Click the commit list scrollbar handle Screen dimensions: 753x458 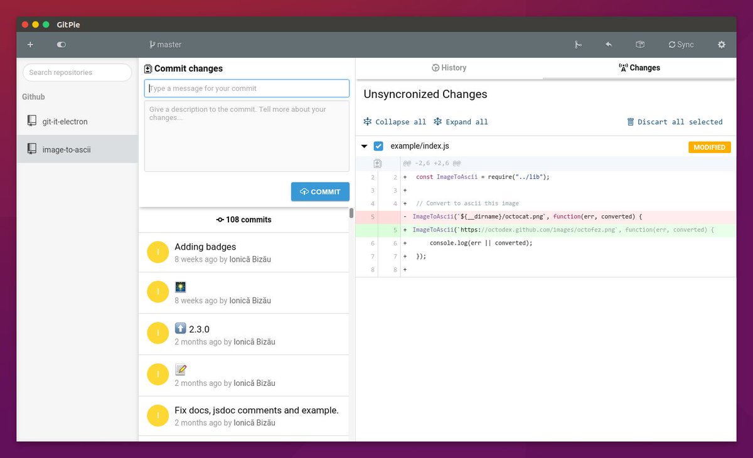351,213
